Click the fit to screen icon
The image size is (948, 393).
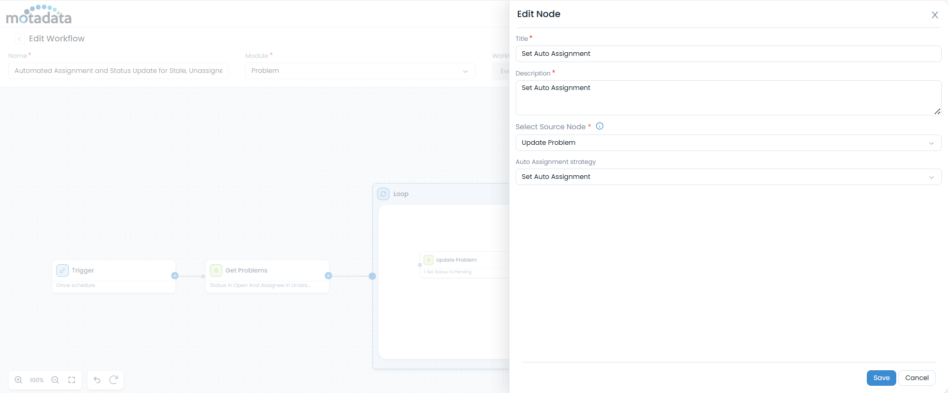tap(72, 380)
